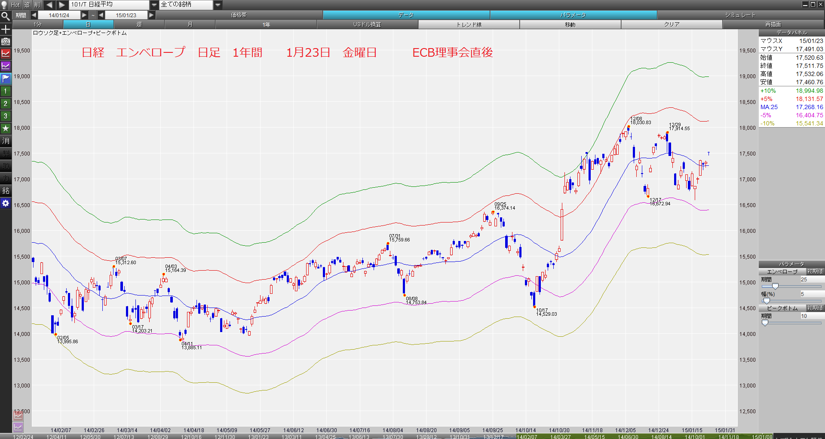Toggle the データ panel button

(406, 15)
